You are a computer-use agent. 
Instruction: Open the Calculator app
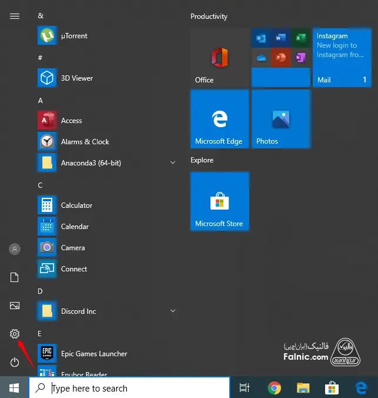coord(76,205)
